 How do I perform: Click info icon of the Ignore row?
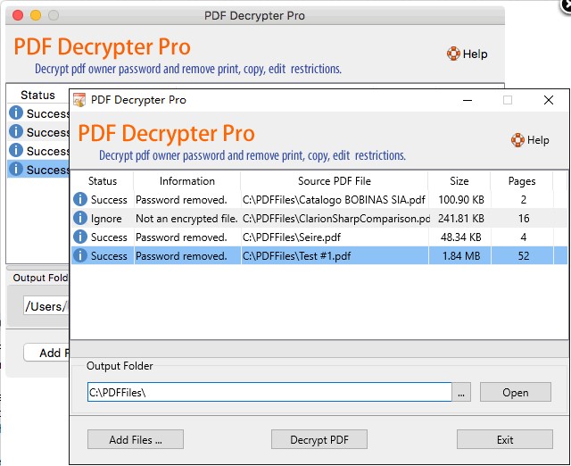point(80,218)
